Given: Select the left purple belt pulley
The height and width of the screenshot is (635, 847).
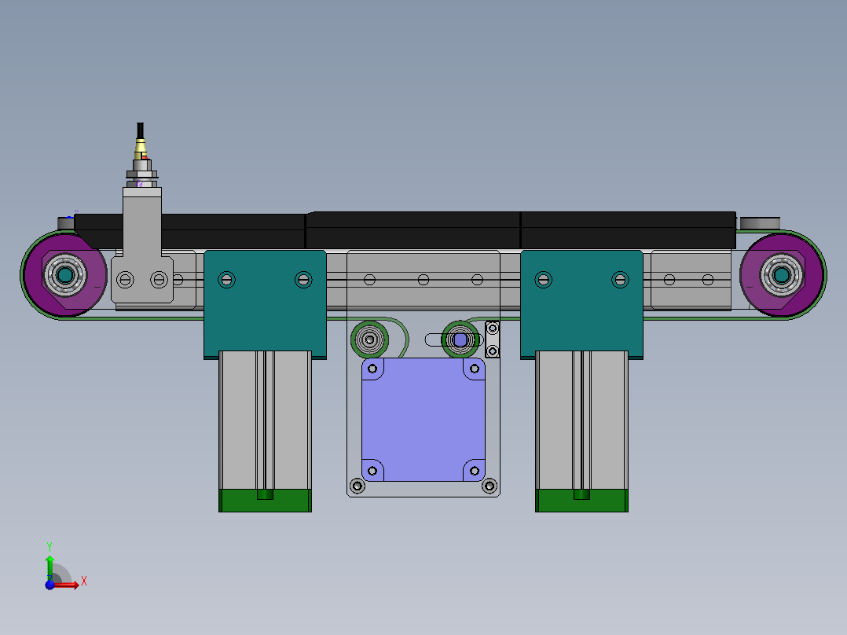Looking at the screenshot, I should pyautogui.click(x=64, y=275).
